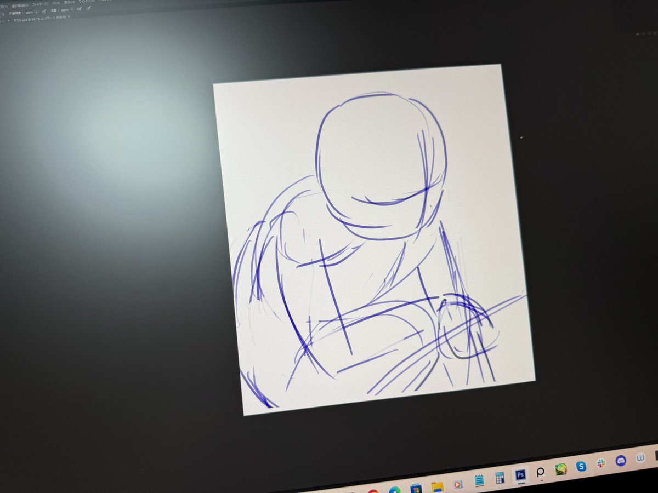The width and height of the screenshot is (658, 493).
Task: Expand the 流量 100% dropdown arrow
Action: coord(72,10)
